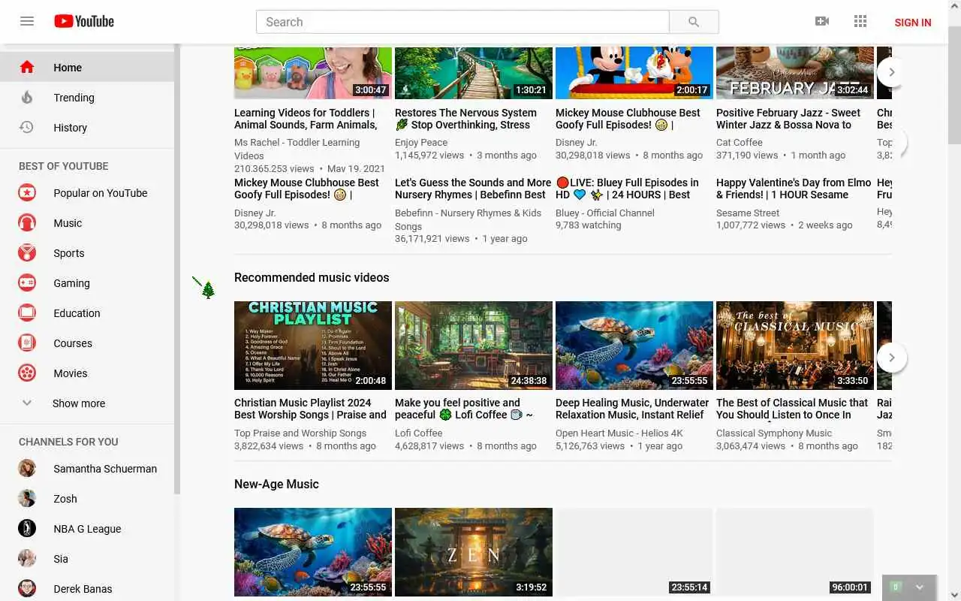This screenshot has width=961, height=601.
Task: Click the SIGN IN button
Action: tap(913, 22)
